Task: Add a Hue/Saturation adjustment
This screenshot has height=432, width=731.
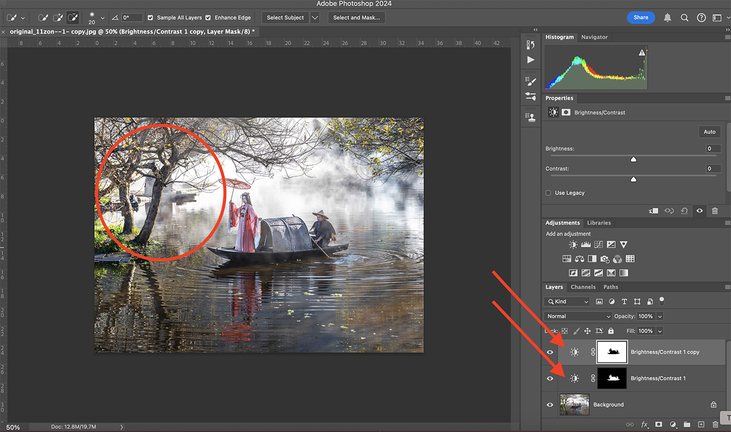Action: tap(567, 259)
